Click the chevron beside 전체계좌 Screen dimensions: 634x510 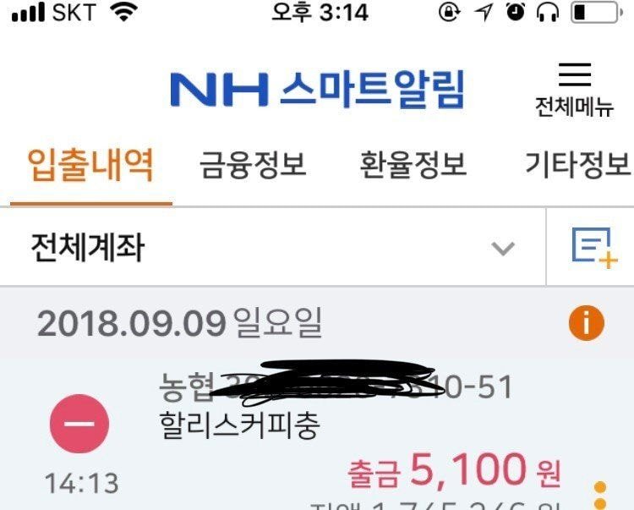point(503,248)
